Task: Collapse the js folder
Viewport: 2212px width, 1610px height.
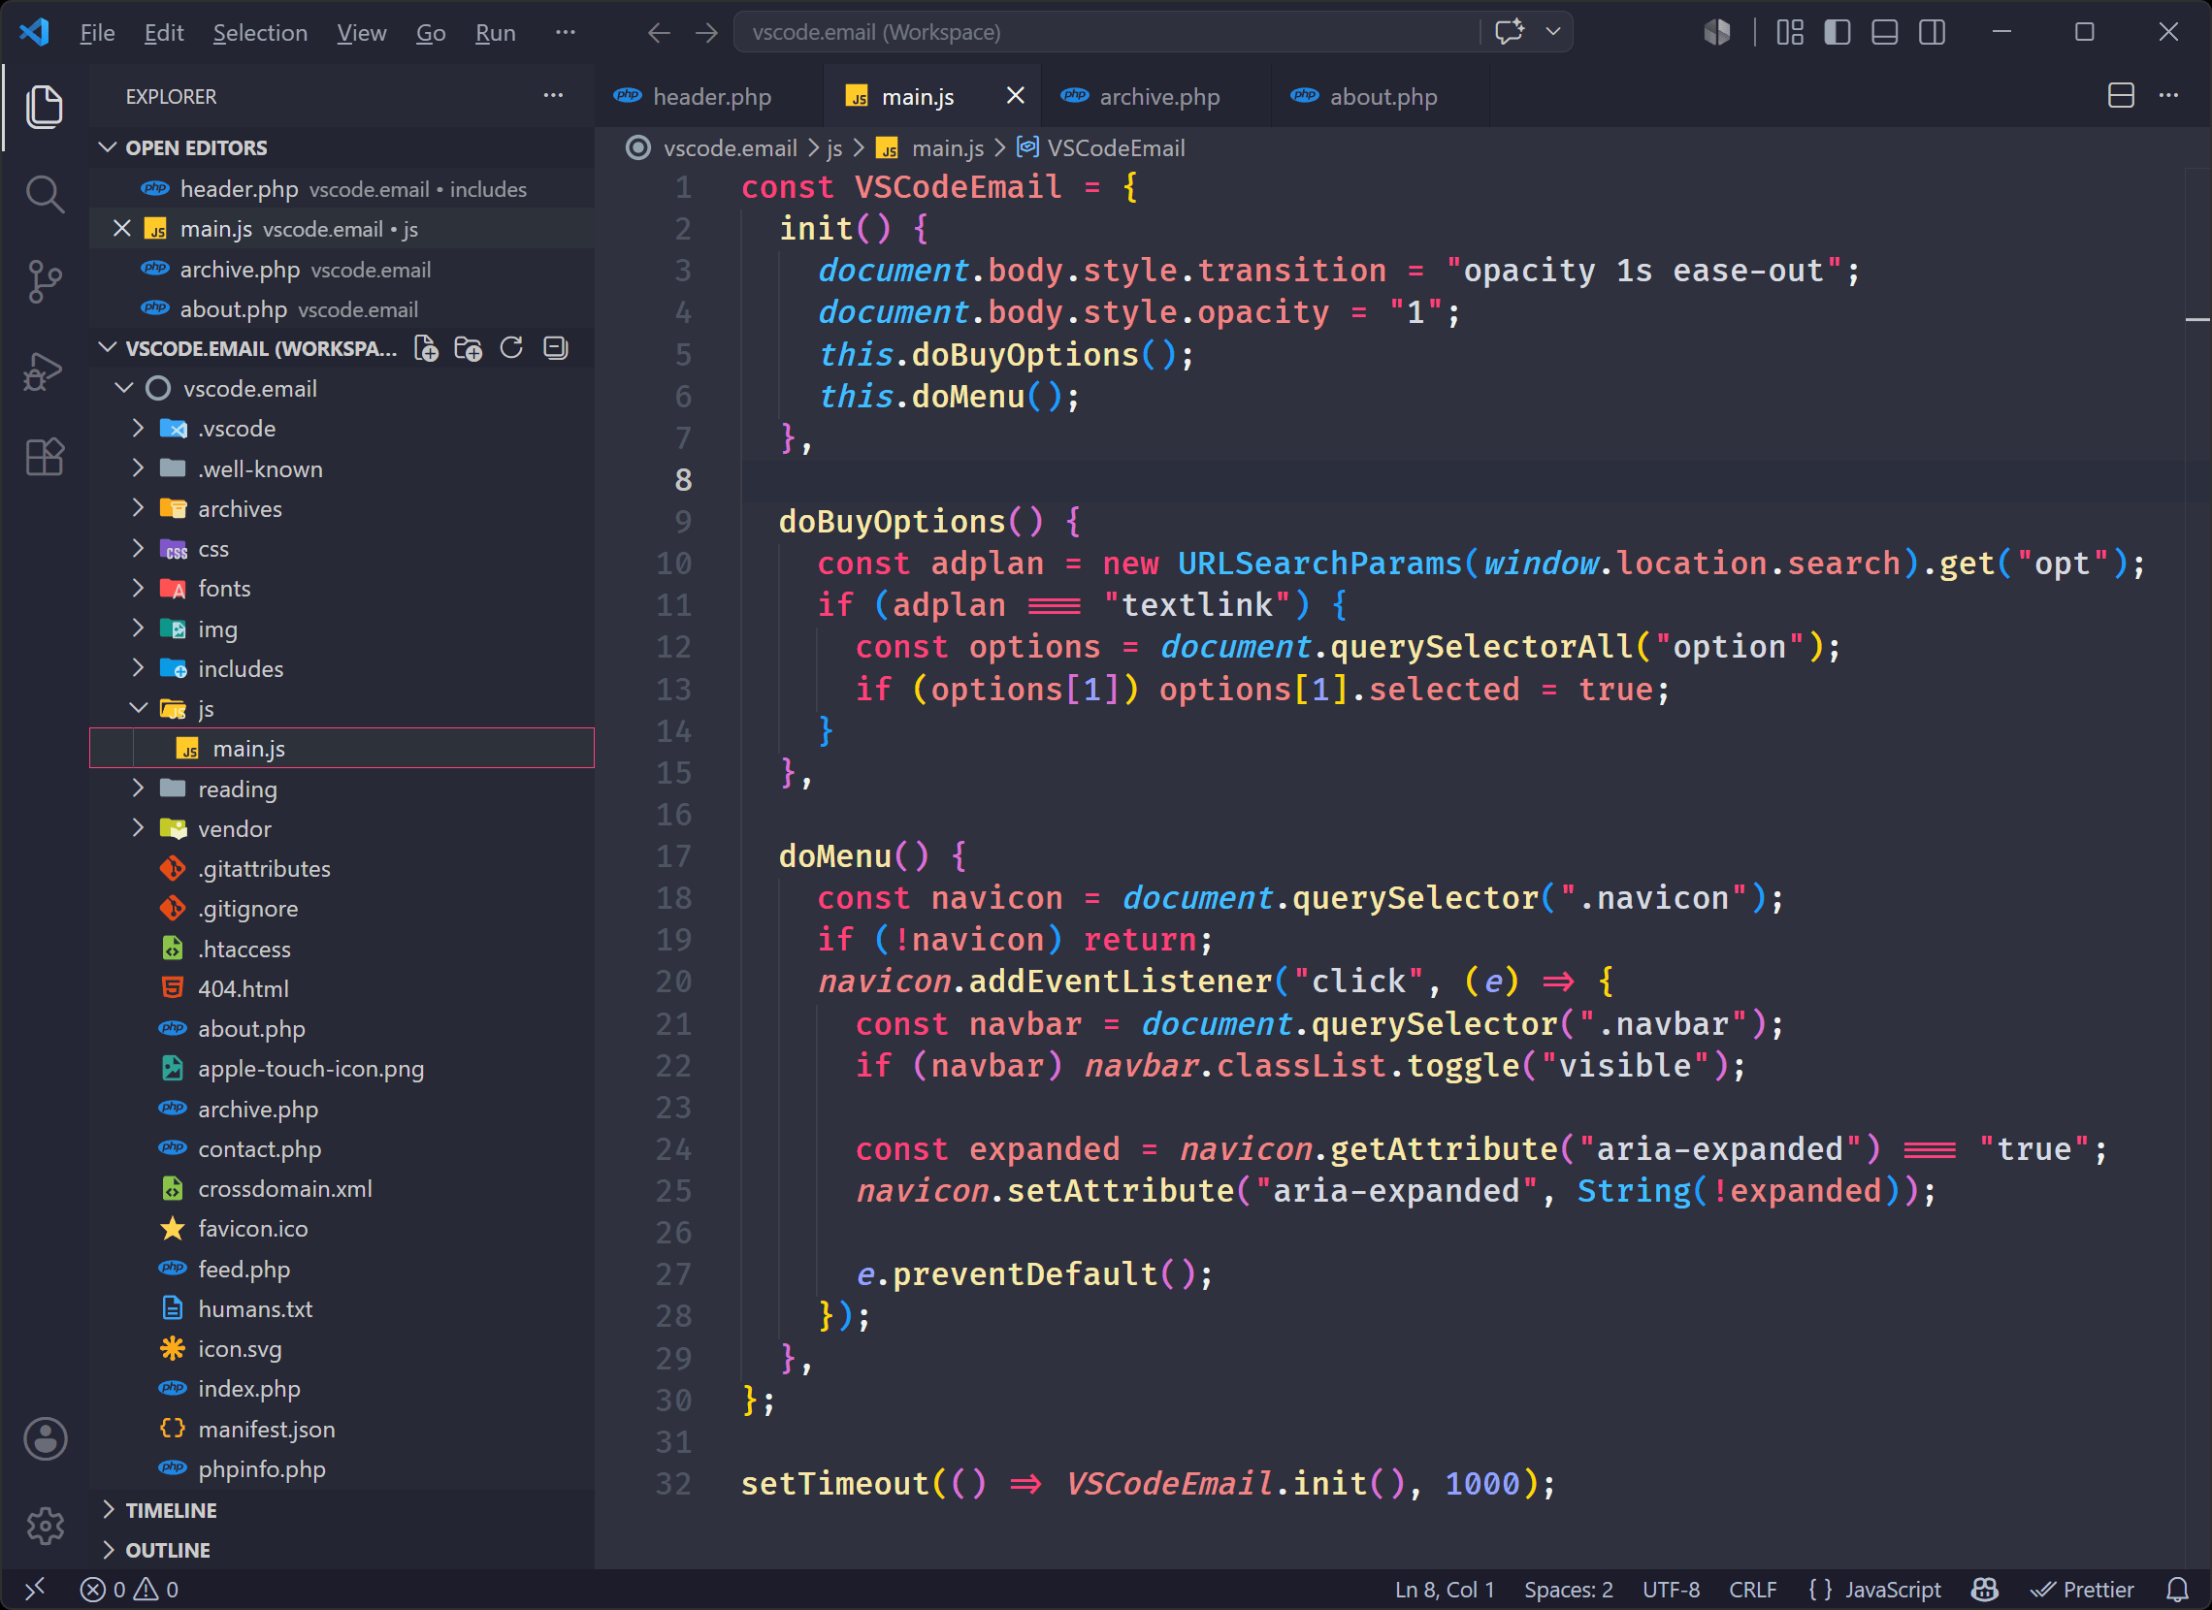Action: pyautogui.click(x=138, y=708)
